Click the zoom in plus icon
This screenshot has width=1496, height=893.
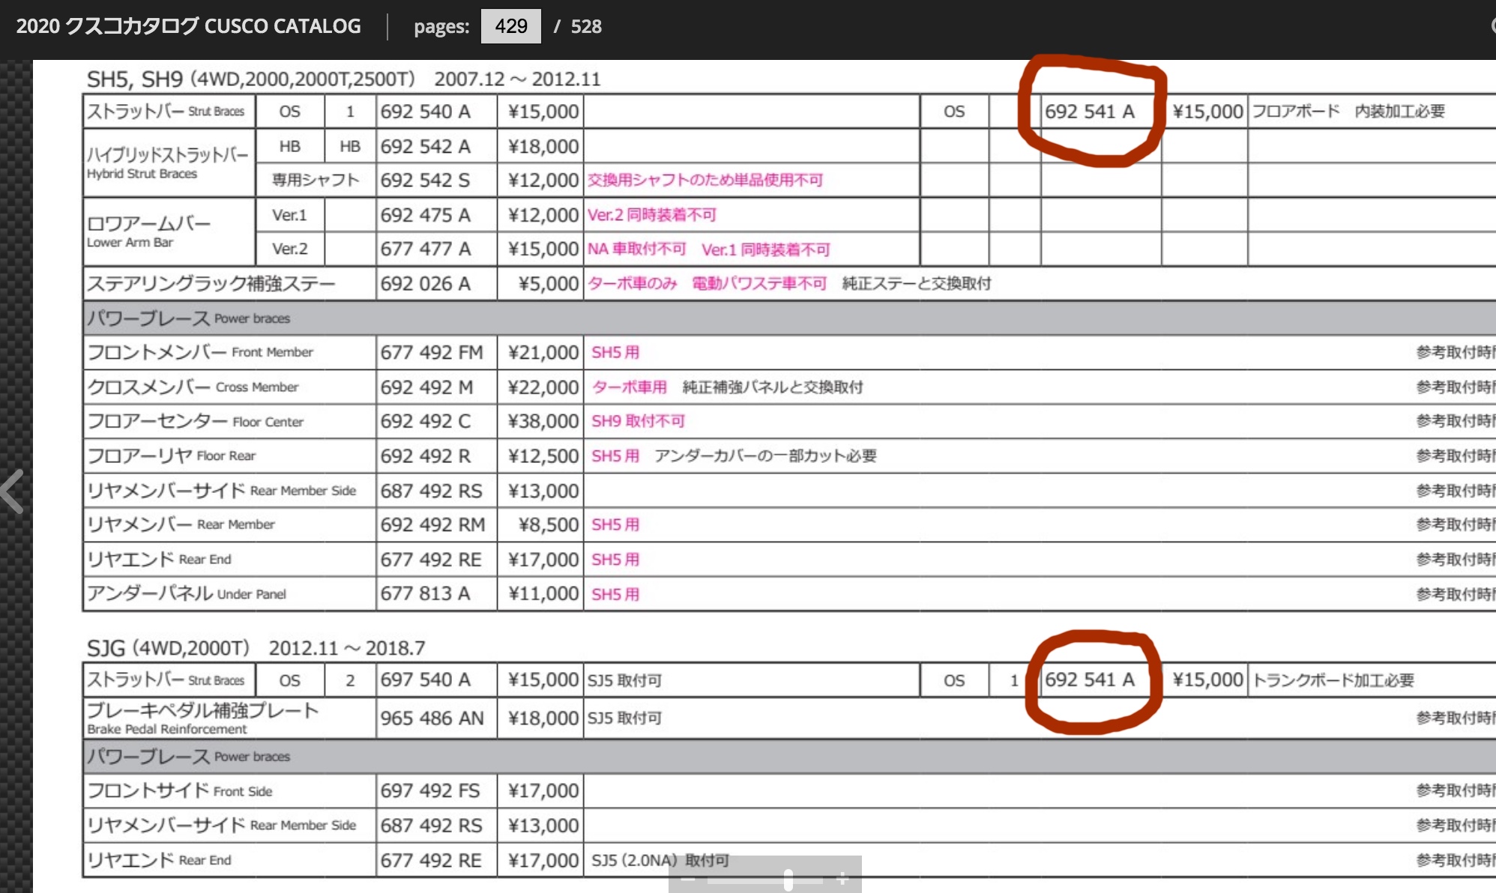click(842, 879)
